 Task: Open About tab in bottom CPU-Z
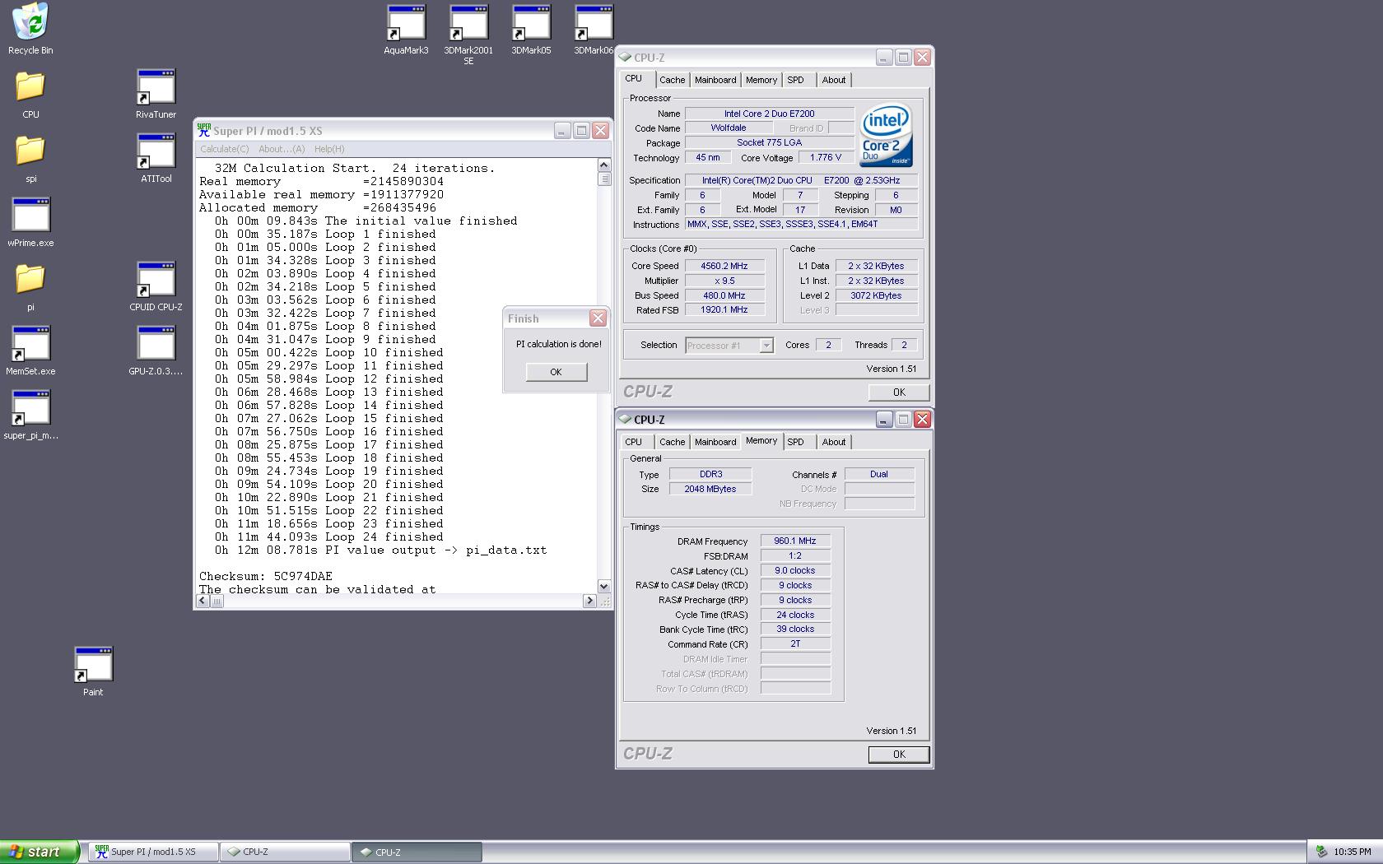point(834,442)
